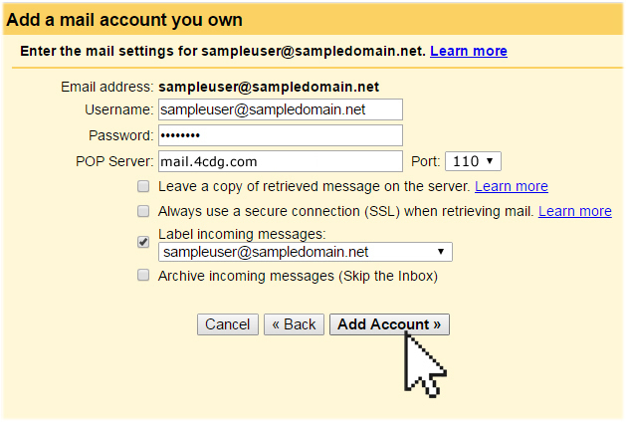The image size is (626, 422).
Task: Click the Cancel button
Action: point(228,324)
